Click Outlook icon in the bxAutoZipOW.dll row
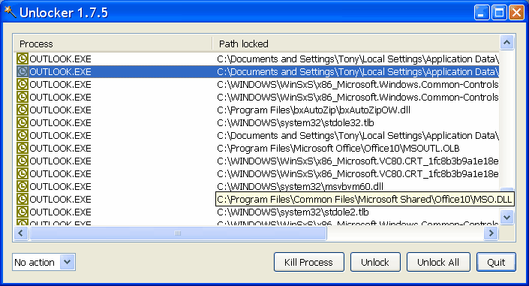 pos(23,110)
